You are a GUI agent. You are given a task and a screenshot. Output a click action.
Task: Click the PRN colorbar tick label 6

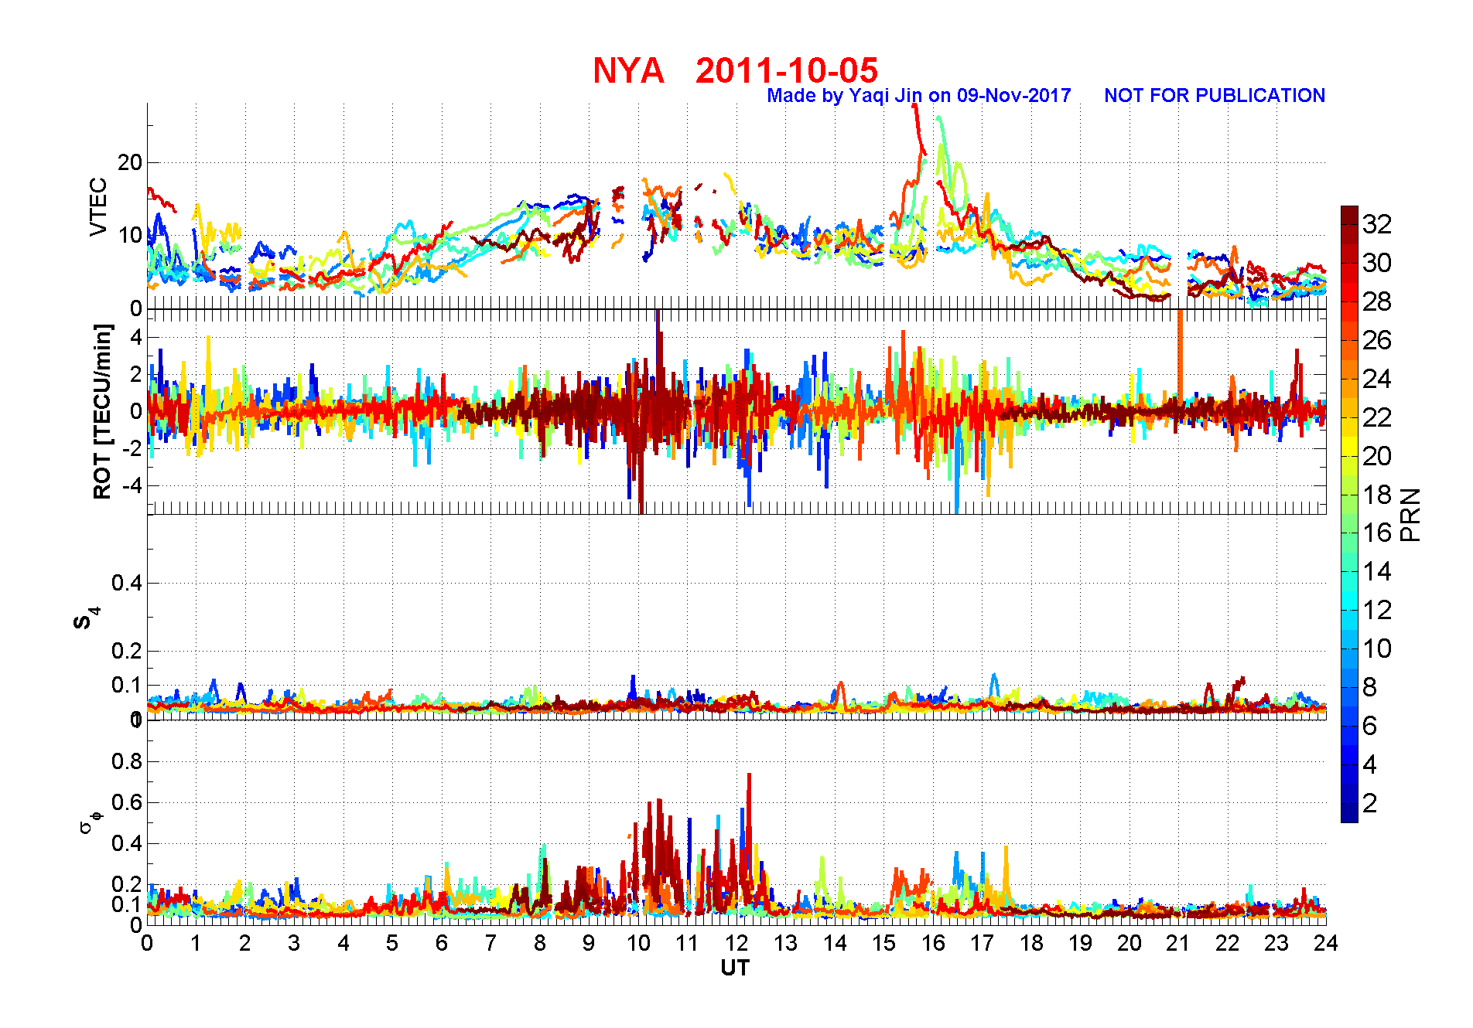[1369, 726]
